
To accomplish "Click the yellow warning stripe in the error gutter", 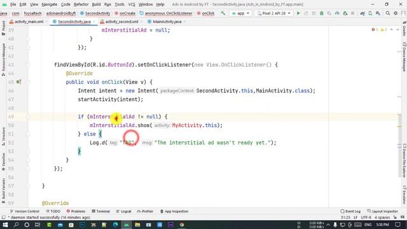I will point(399,127).
